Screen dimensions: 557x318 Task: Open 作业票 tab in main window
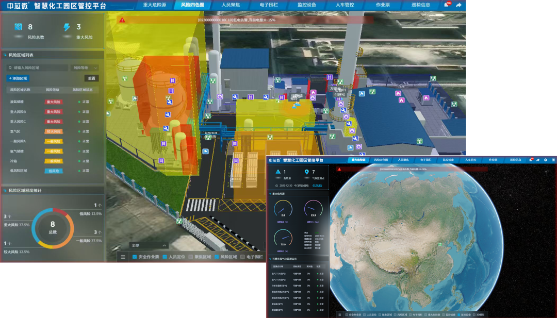[383, 5]
